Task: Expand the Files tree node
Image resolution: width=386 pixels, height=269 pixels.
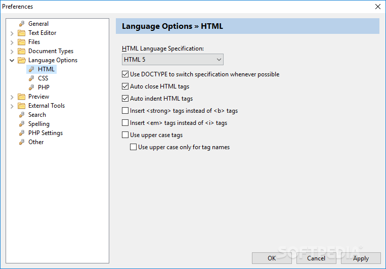Action: pyautogui.click(x=12, y=42)
